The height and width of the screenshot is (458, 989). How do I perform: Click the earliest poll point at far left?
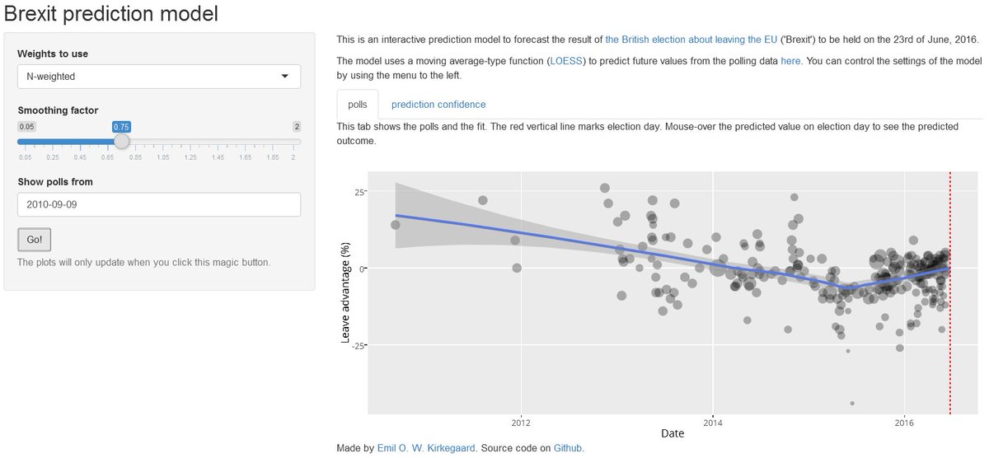pos(396,225)
